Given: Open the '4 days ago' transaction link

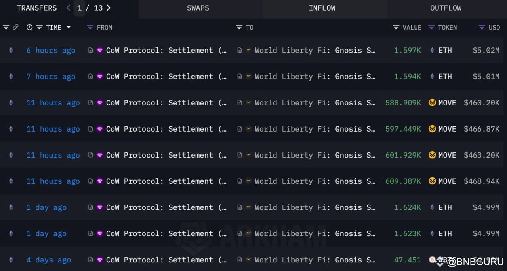Looking at the screenshot, I should [49, 260].
